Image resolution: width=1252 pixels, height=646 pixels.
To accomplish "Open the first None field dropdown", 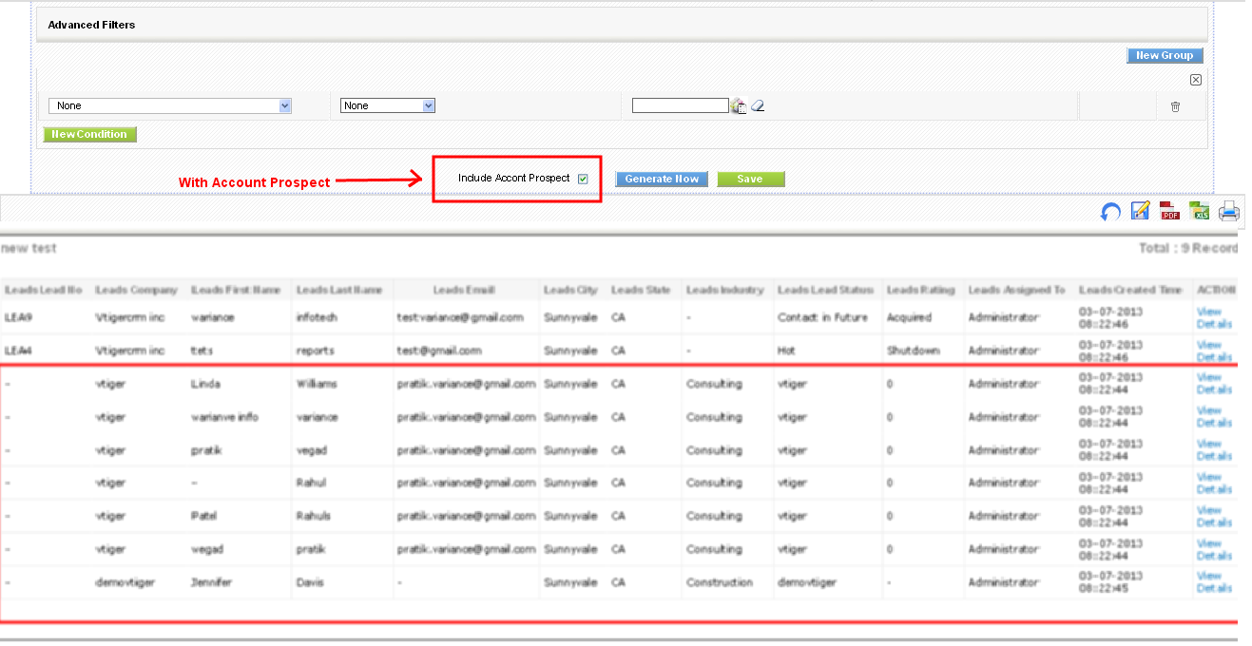I will [170, 105].
